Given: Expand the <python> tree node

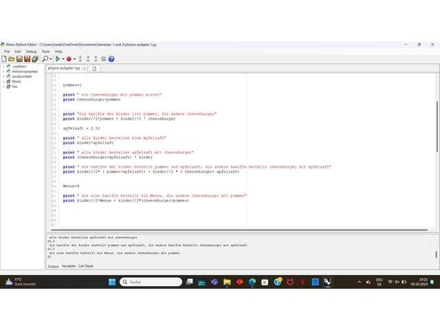Looking at the screenshot, I should tap(3, 67).
